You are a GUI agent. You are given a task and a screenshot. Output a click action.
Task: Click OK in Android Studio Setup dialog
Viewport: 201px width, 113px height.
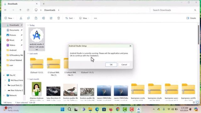tap(111, 65)
